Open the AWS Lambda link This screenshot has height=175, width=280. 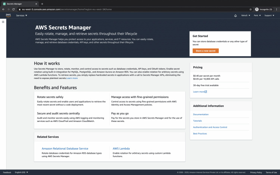[x=121, y=148]
